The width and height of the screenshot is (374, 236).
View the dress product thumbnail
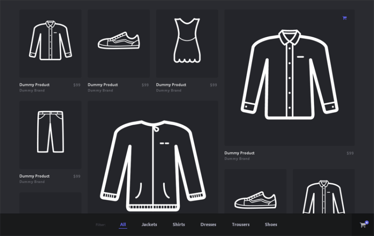click(187, 41)
